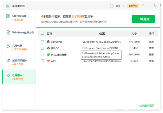This screenshot has height=113, width=163.
Task: Click the 系统目录搬家 sidebar icon
Action: [8, 60]
